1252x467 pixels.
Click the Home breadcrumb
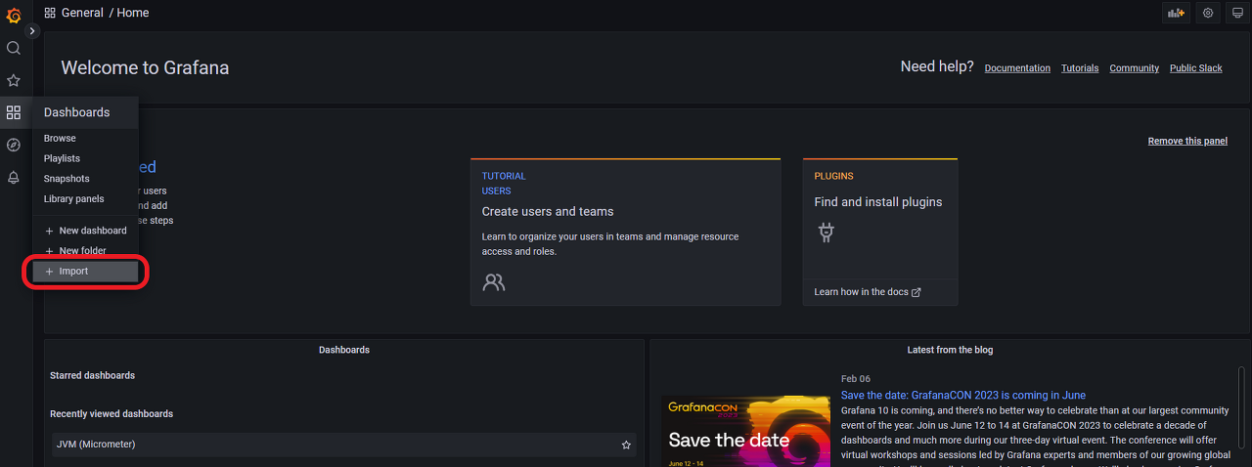133,13
